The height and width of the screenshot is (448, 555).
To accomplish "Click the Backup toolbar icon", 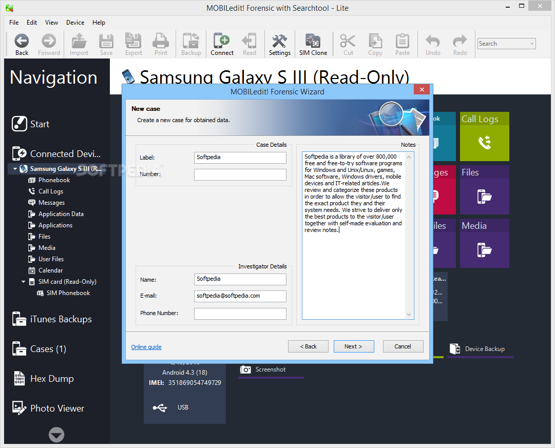I will (x=191, y=44).
